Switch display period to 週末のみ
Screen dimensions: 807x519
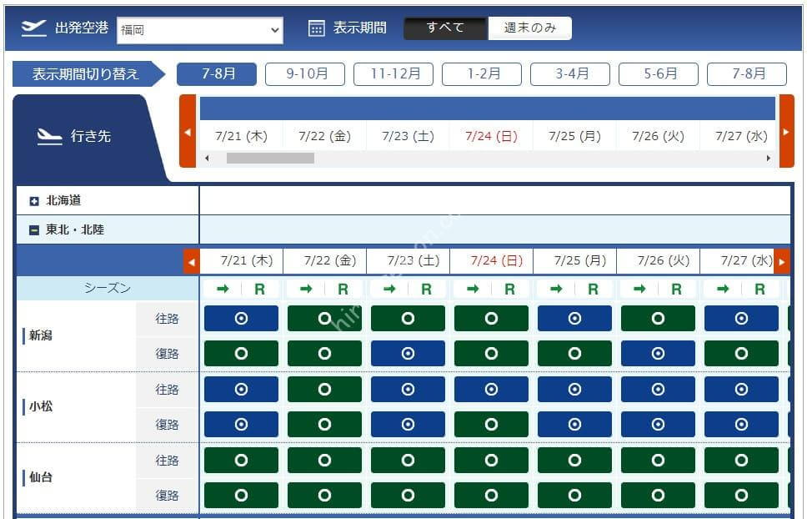529,28
